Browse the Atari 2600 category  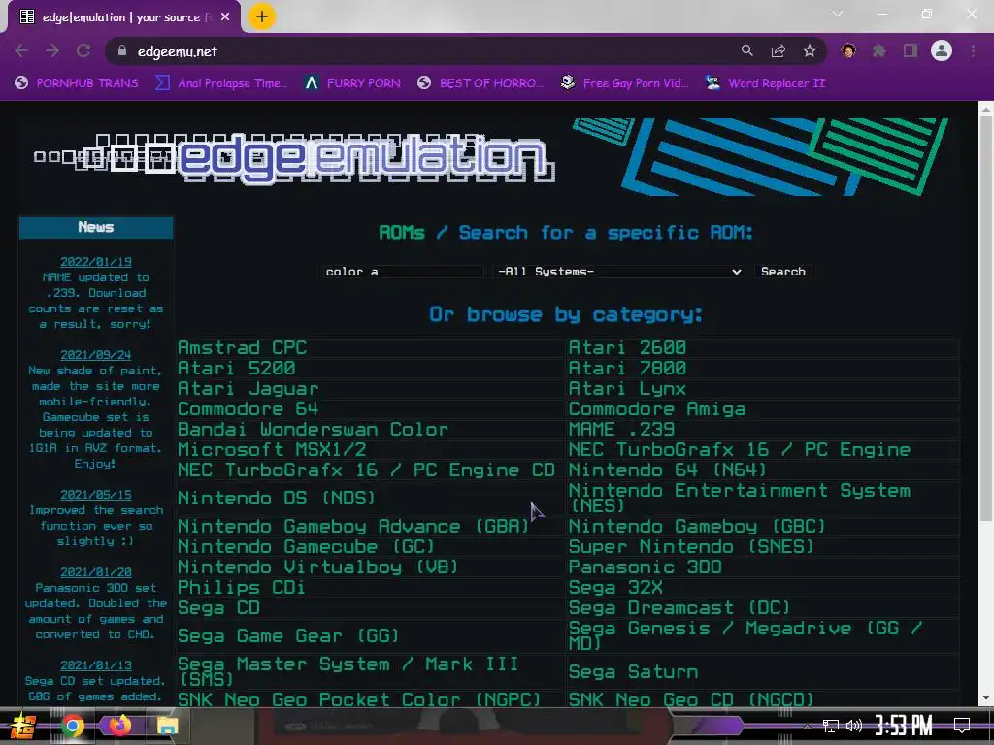[627, 348]
